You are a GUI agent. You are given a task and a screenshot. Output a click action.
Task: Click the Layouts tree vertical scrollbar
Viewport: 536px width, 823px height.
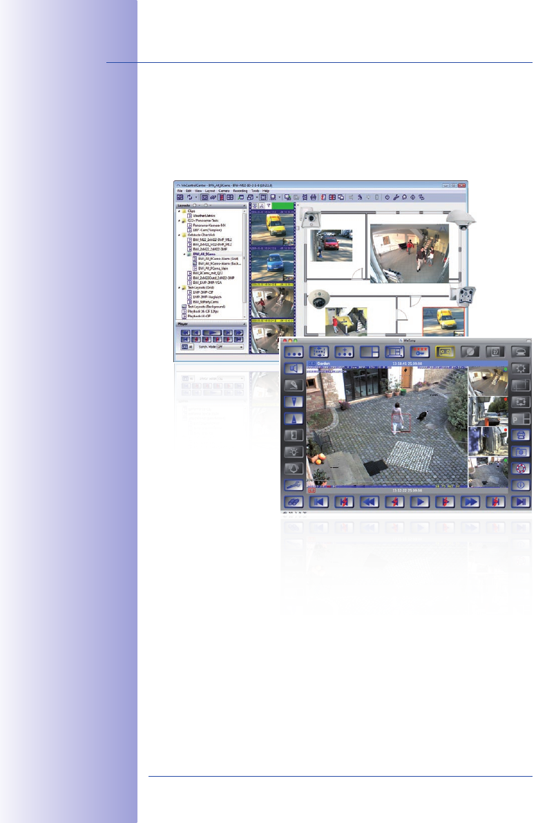click(x=245, y=263)
